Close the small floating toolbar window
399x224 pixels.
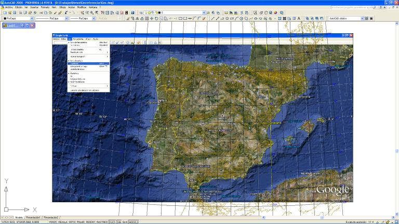point(32,25)
